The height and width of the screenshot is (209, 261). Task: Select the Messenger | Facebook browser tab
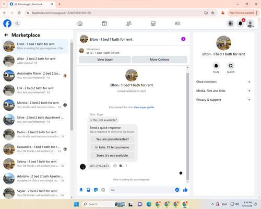31,4
